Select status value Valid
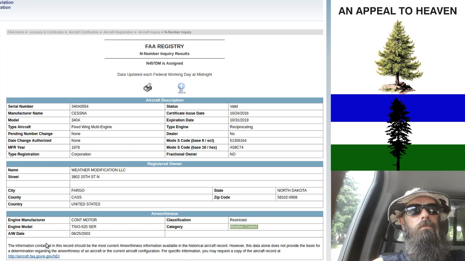The image size is (465, 261). click(x=234, y=107)
